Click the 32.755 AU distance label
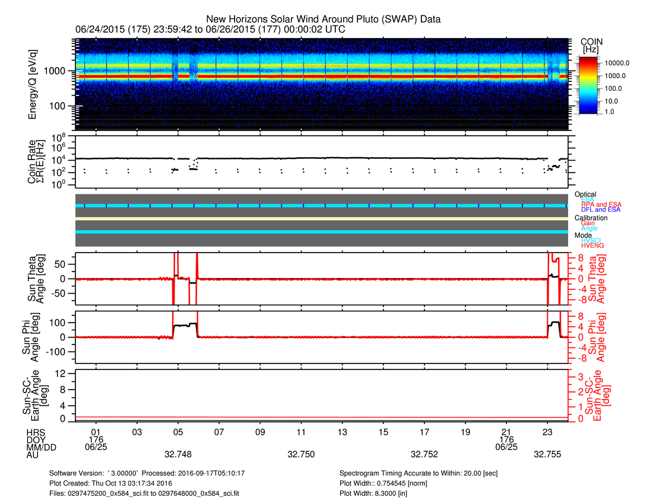The width and height of the screenshot is (653, 504). (x=548, y=455)
